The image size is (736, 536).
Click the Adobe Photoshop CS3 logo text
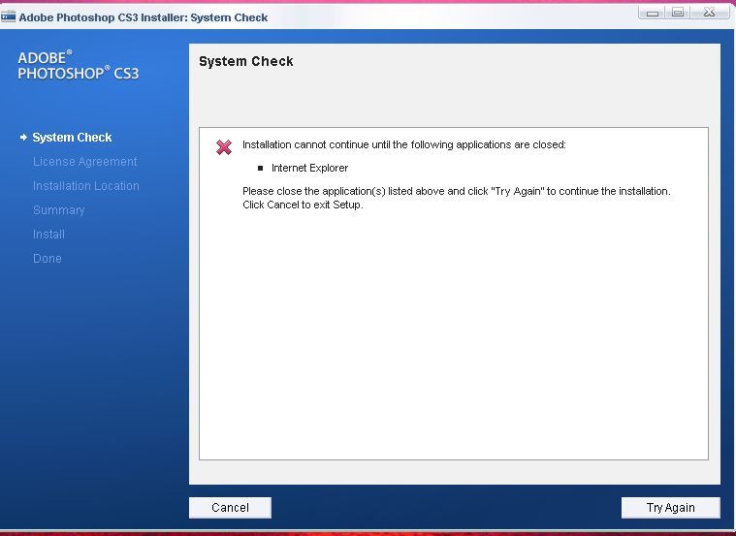[78, 65]
